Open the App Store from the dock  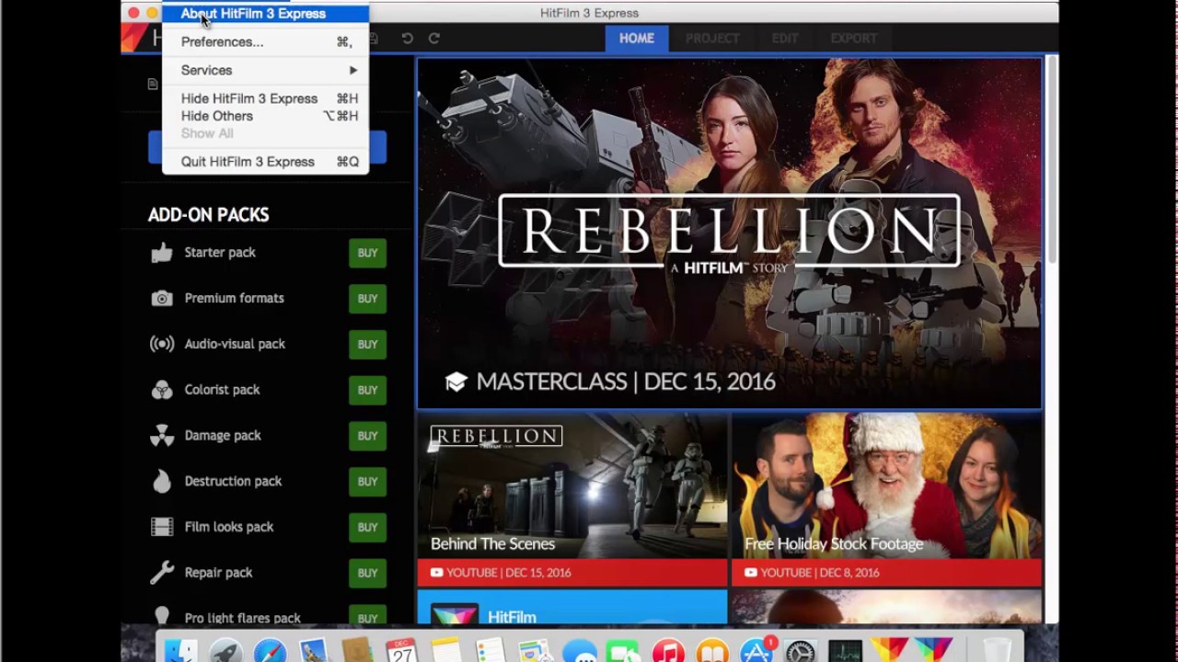(x=756, y=651)
